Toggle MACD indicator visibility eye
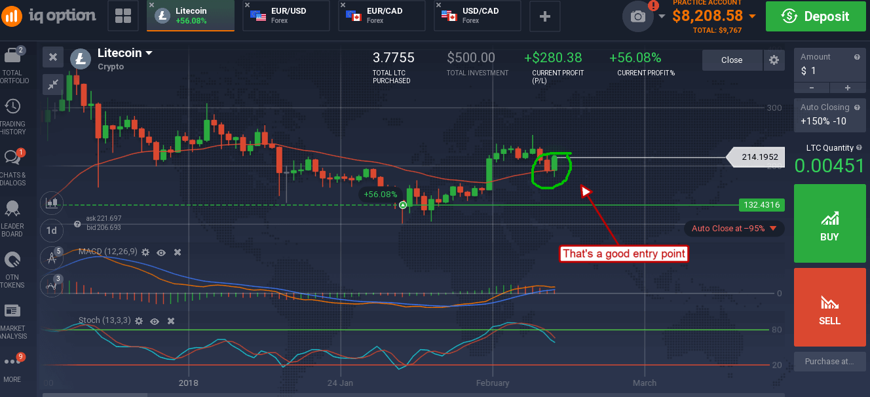The height and width of the screenshot is (397, 870). 161,252
